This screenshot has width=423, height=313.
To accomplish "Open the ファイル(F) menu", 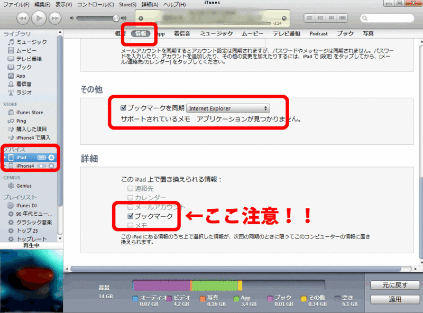I will (16, 5).
